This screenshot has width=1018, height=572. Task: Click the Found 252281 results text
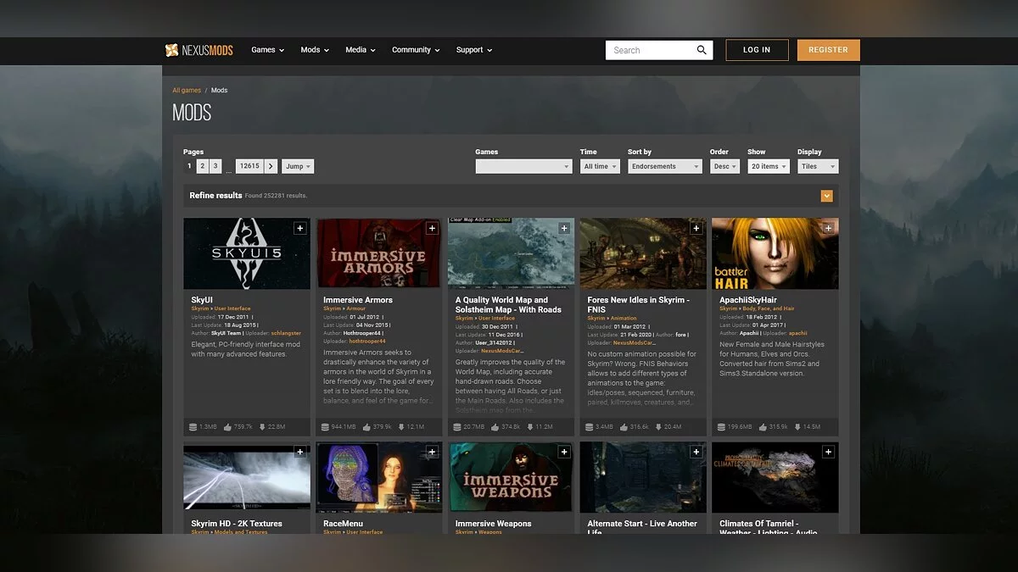[x=276, y=196]
